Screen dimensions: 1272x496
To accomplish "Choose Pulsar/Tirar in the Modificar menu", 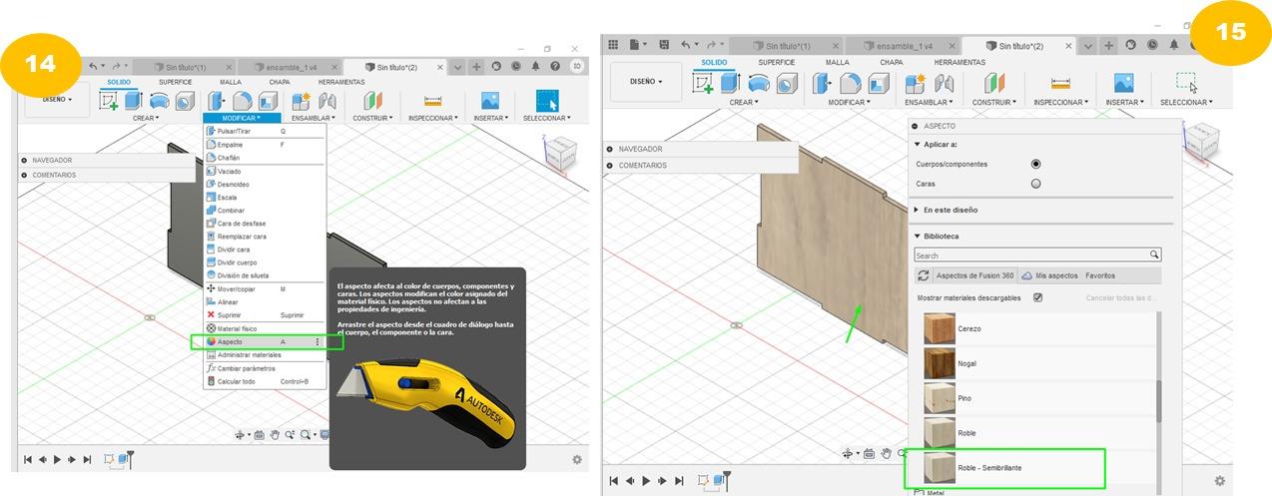I will click(265, 131).
